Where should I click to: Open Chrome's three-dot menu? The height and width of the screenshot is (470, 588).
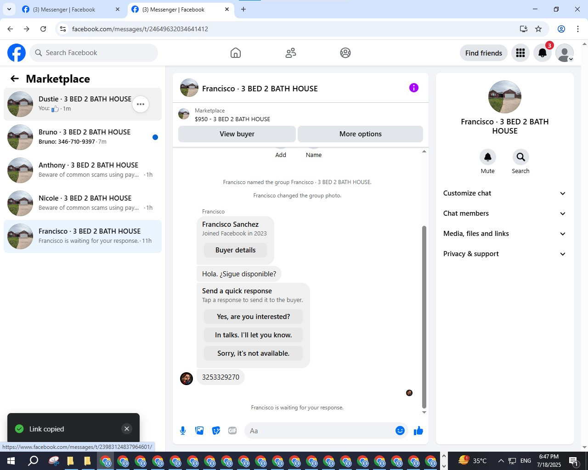pyautogui.click(x=578, y=29)
